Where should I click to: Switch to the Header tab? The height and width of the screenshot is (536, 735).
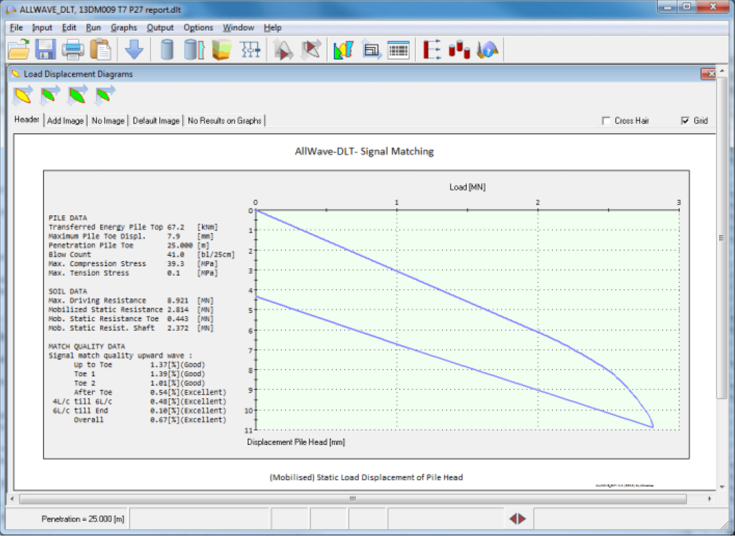[x=27, y=120]
